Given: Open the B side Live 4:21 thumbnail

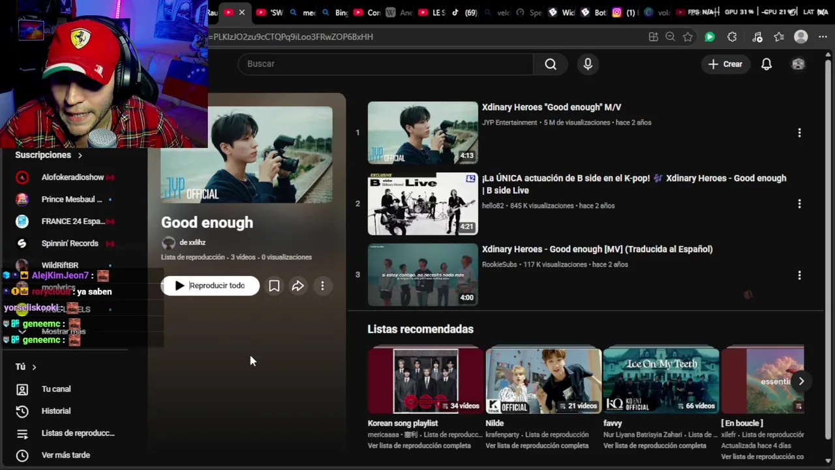Looking at the screenshot, I should tap(423, 204).
